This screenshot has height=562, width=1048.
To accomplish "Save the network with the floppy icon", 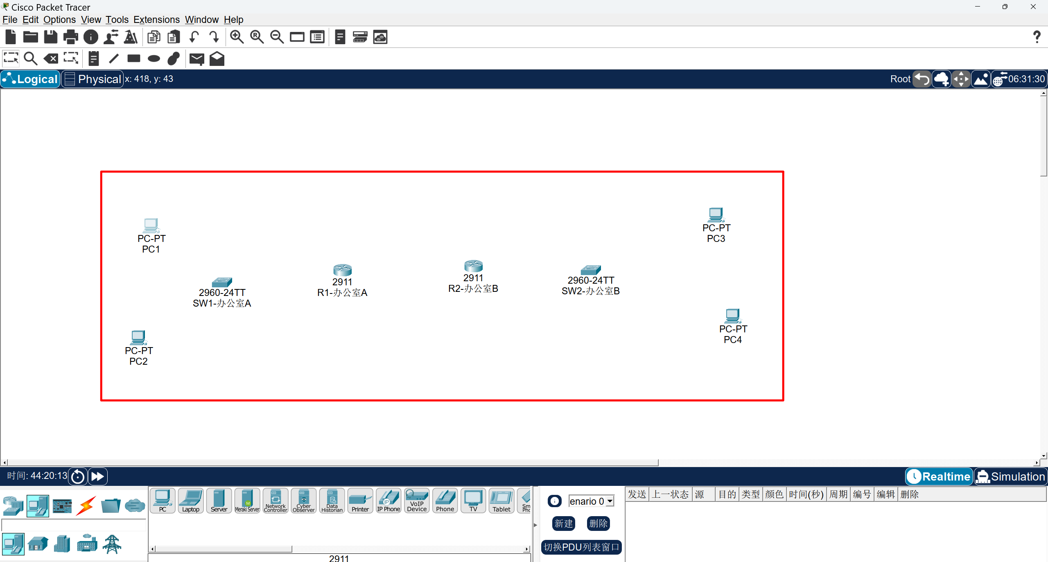I will (x=51, y=37).
